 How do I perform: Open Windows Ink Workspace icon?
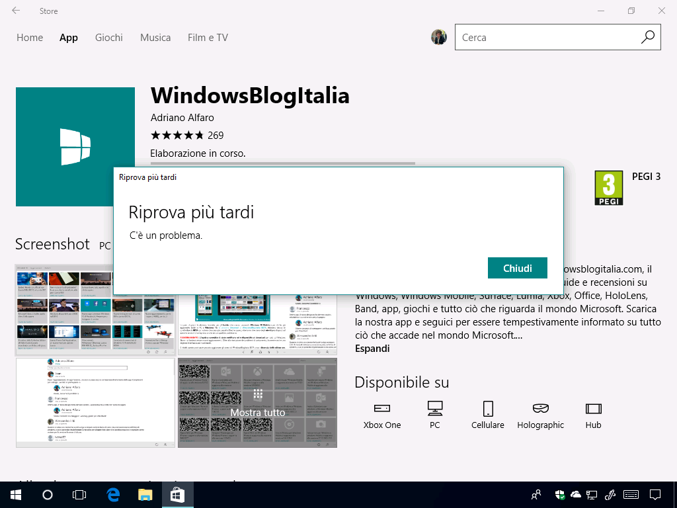tap(610, 495)
